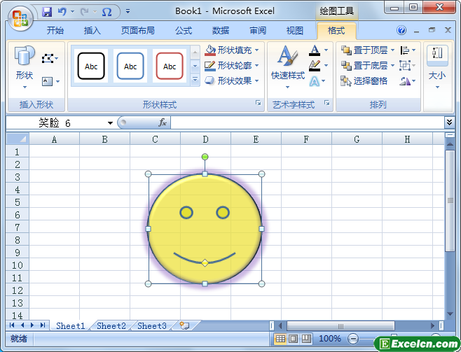Click the insert function fx icon

tap(163, 122)
